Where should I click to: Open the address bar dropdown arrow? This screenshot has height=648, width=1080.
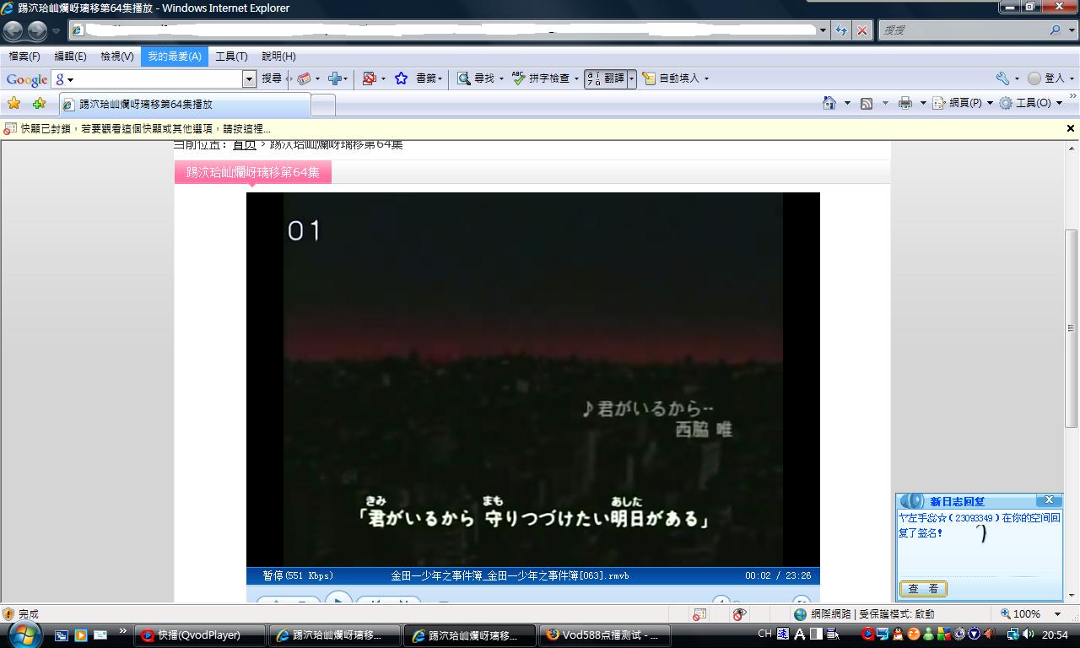pyautogui.click(x=823, y=30)
